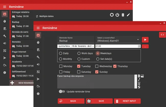Edit the reminder with the pencil icon

click(x=128, y=15)
